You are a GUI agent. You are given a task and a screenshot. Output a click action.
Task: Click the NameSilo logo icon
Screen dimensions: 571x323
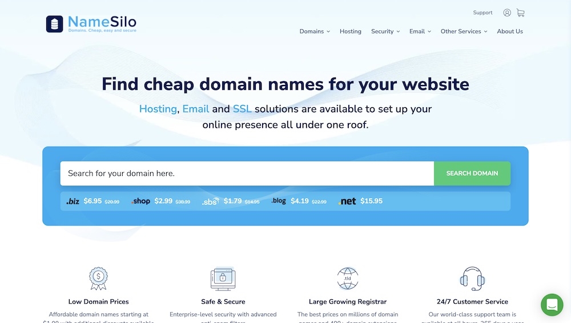click(55, 24)
